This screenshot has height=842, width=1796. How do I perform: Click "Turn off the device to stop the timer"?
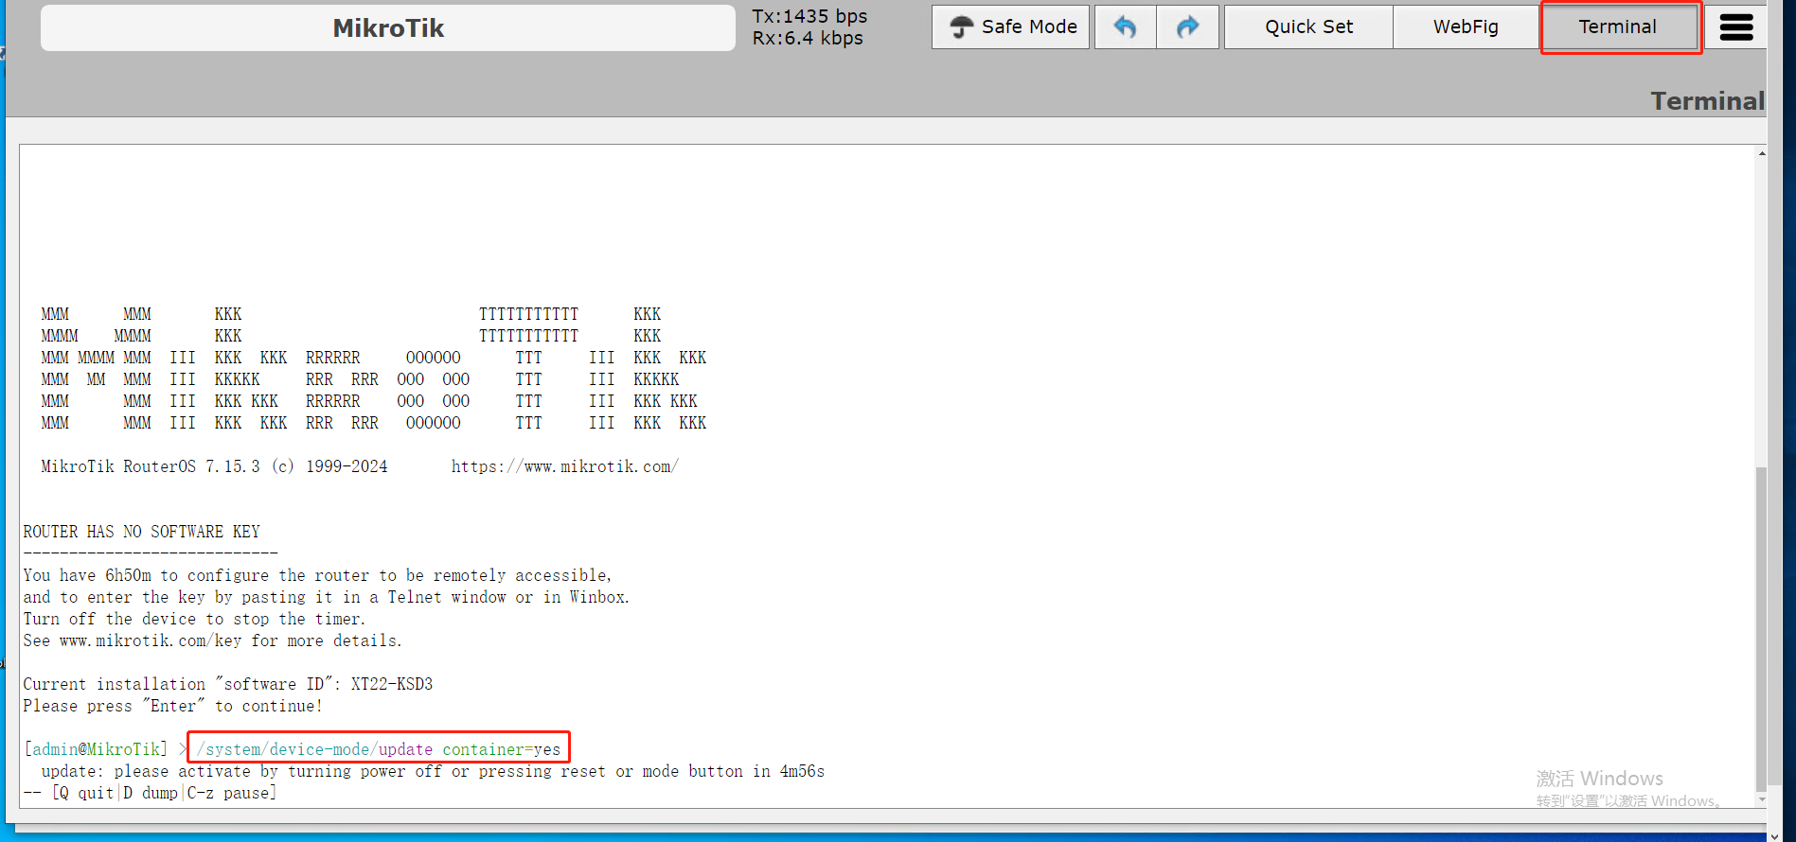click(194, 619)
